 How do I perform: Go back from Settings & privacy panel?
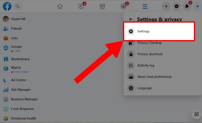click(x=131, y=19)
